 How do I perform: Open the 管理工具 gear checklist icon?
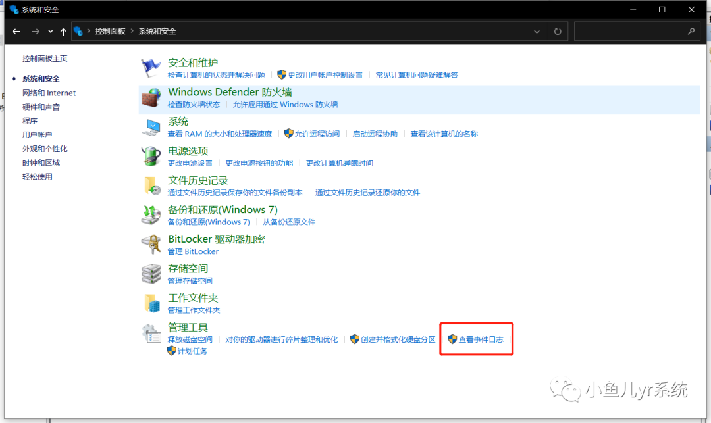(x=151, y=334)
